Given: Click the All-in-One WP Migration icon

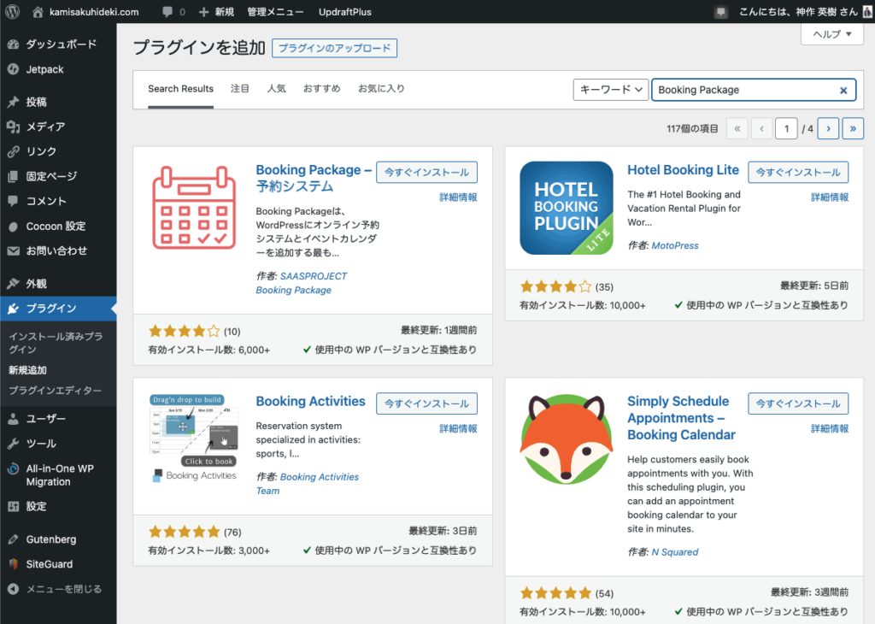Looking at the screenshot, I should coord(14,468).
